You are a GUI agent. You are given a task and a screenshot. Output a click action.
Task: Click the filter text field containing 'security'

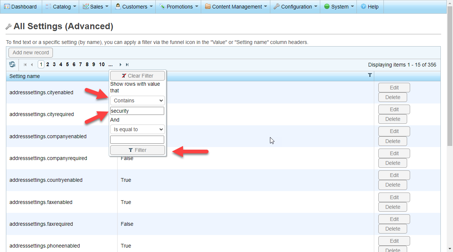(137, 111)
